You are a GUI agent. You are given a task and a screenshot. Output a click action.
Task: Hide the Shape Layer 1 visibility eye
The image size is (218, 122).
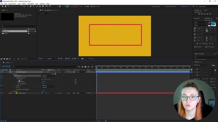(1, 72)
